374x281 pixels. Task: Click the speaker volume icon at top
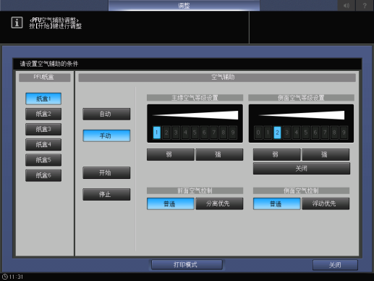[x=347, y=5]
